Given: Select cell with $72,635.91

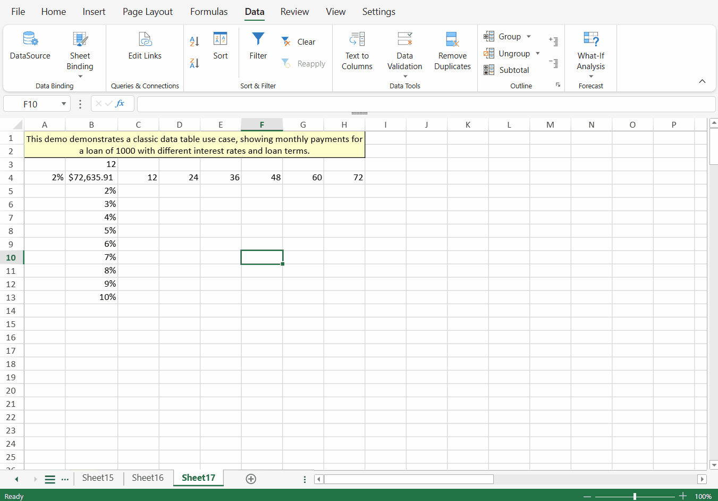Looking at the screenshot, I should pyautogui.click(x=91, y=178).
